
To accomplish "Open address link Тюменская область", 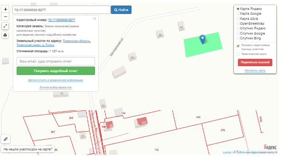I will pos(77,41).
